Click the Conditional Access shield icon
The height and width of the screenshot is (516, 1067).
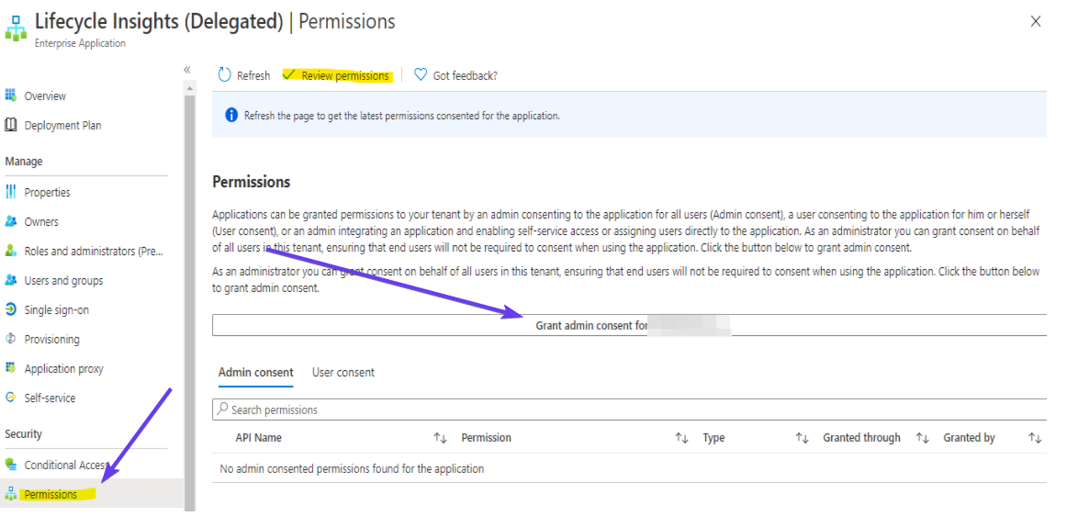(10, 465)
